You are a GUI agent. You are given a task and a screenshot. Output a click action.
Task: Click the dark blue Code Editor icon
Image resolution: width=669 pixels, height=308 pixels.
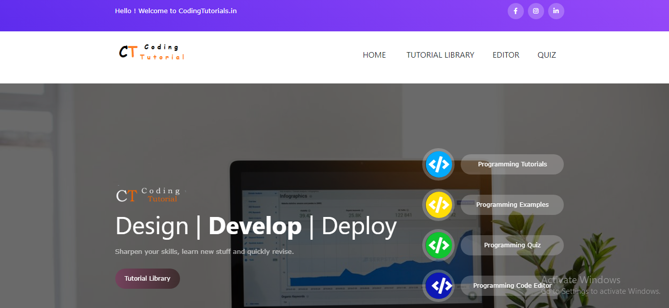coord(438,286)
